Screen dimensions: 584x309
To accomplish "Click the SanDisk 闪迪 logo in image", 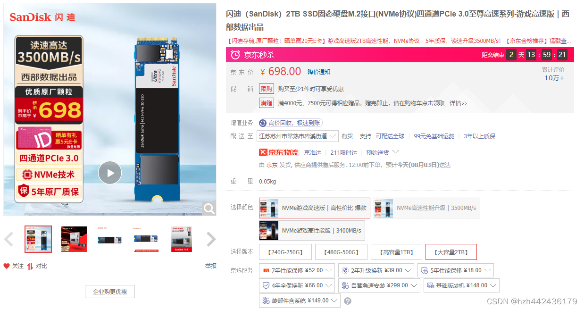I will [42, 17].
